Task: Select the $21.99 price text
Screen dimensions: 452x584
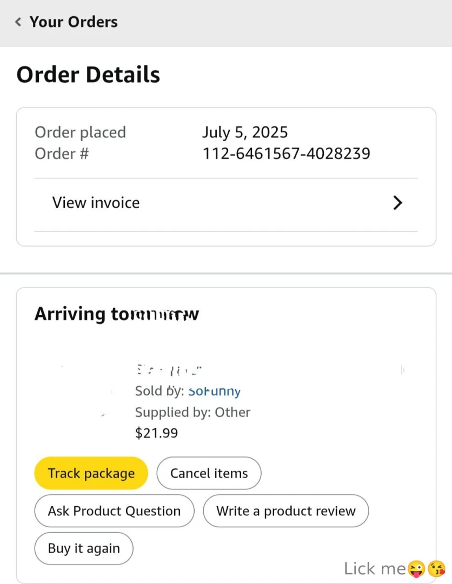Action: (x=157, y=433)
